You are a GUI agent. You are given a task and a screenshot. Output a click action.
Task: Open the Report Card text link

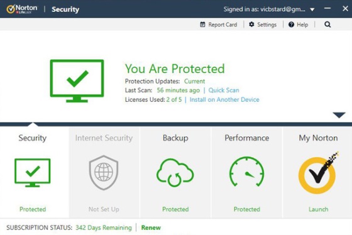(x=223, y=25)
